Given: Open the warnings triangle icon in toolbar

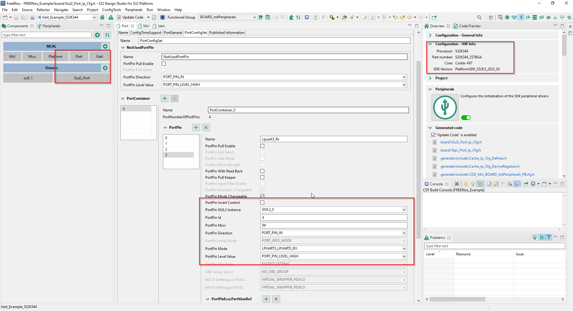Looking at the screenshot, I should (x=111, y=17).
